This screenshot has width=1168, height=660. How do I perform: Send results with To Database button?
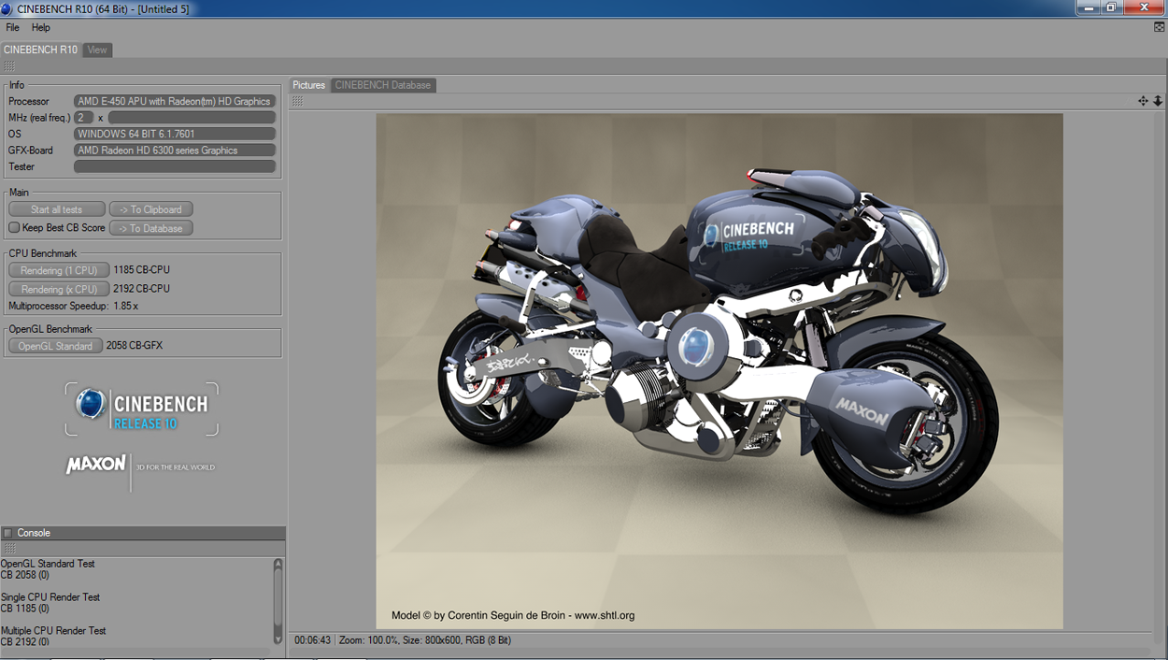[151, 228]
